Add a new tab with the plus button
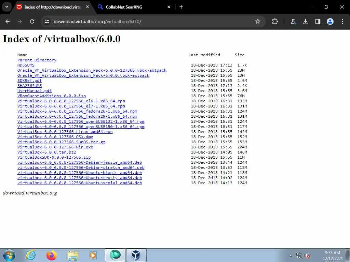This screenshot has height=262, width=350. [181, 7]
